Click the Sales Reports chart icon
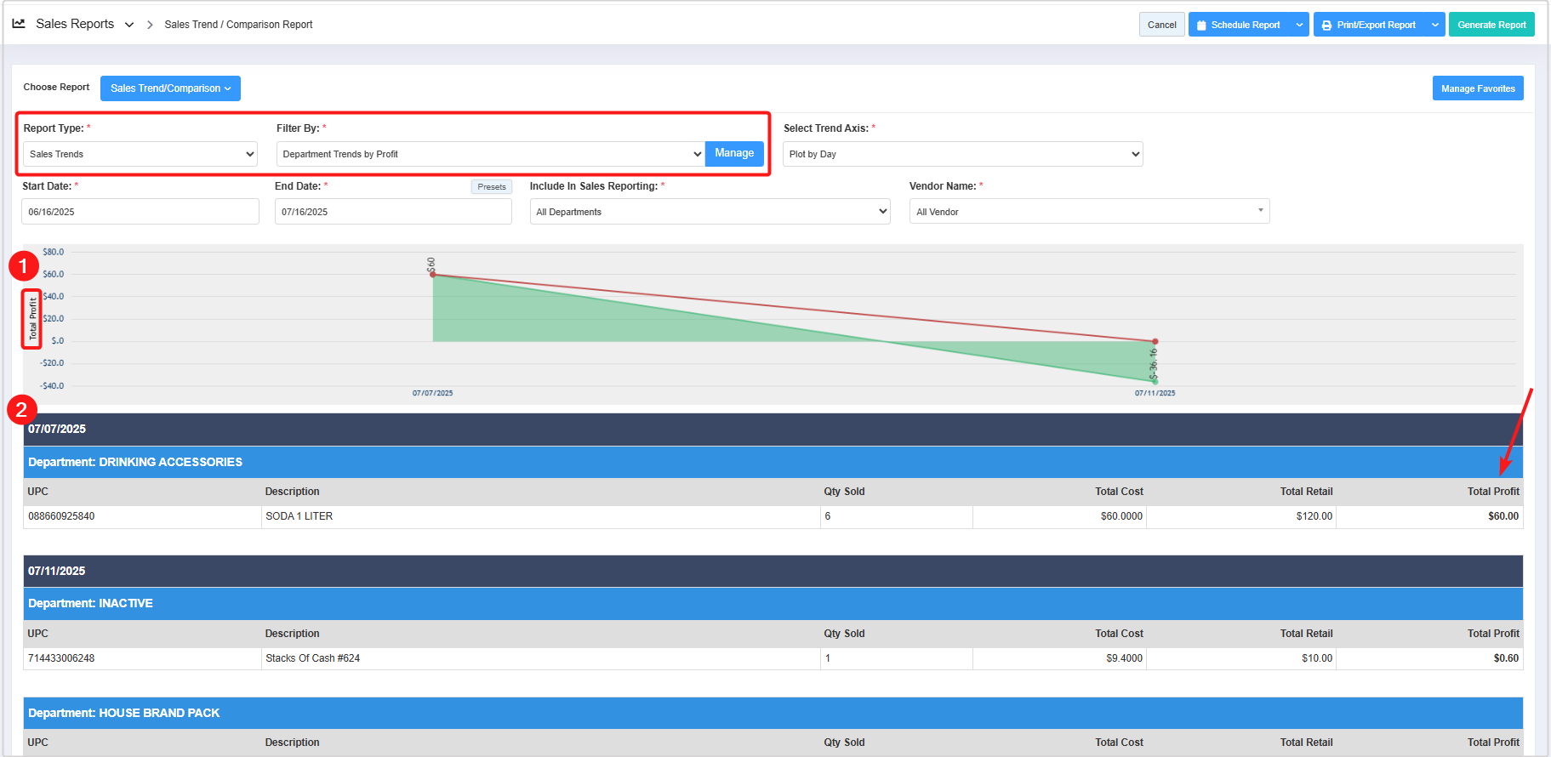The height and width of the screenshot is (757, 1551). [x=19, y=24]
